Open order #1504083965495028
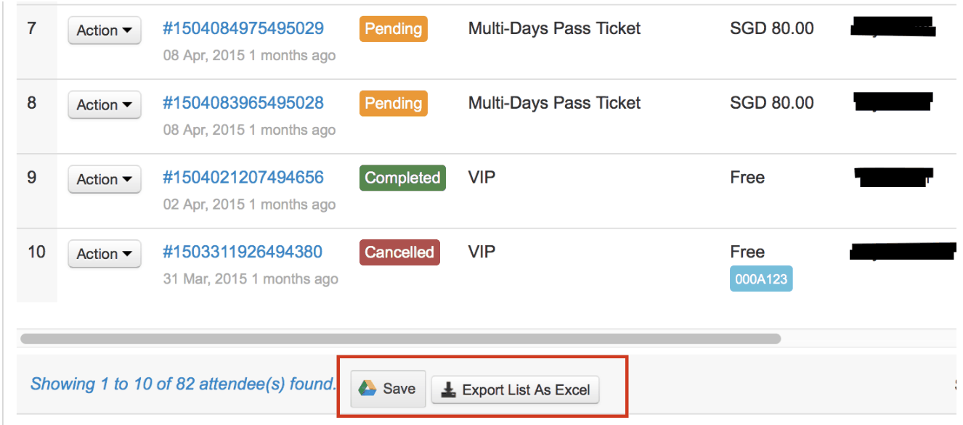The height and width of the screenshot is (425, 963). pos(243,103)
